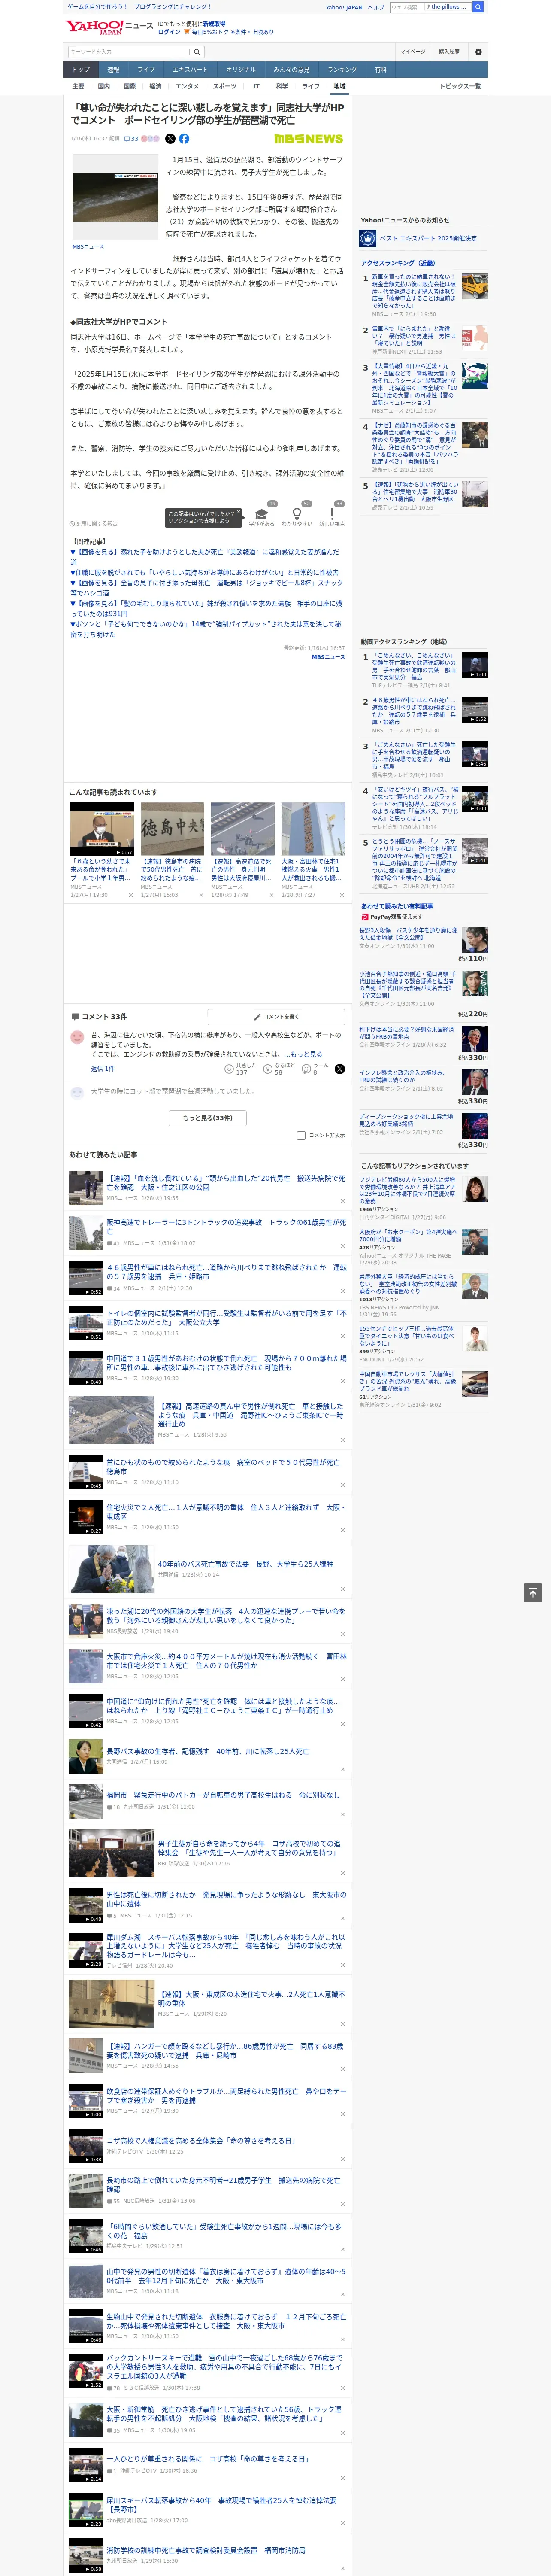Select the ライブ navigation tab
Viewport: 551px width, 2576px height.
pyautogui.click(x=146, y=69)
